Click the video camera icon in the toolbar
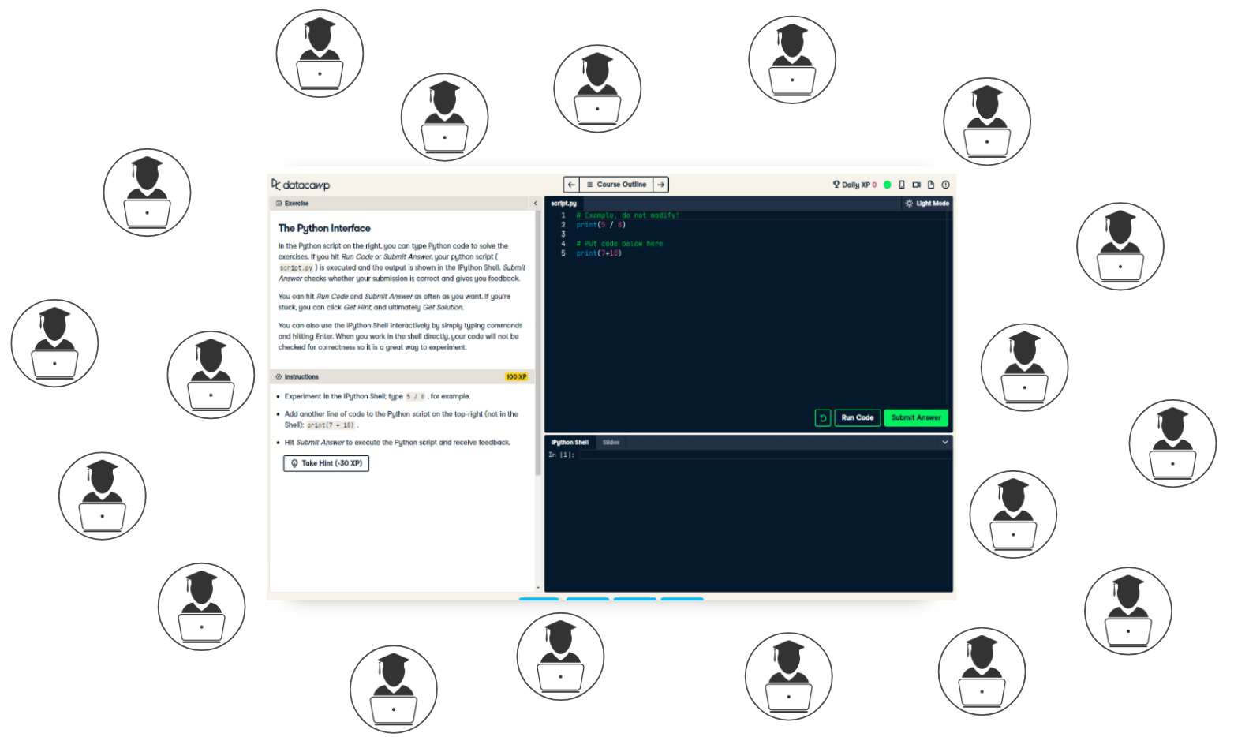Image resolution: width=1234 pixels, height=737 pixels. tap(916, 185)
